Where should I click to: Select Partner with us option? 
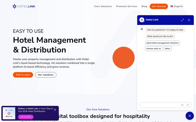pyautogui.click(x=154, y=49)
